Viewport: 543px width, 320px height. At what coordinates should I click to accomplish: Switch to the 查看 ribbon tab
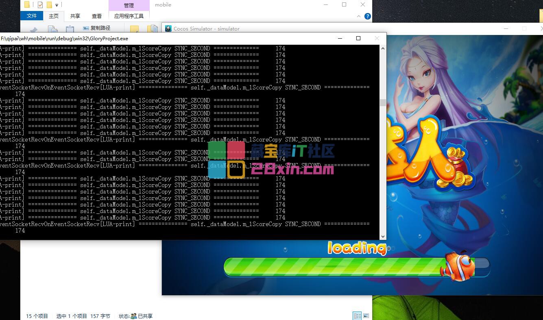[x=97, y=16]
